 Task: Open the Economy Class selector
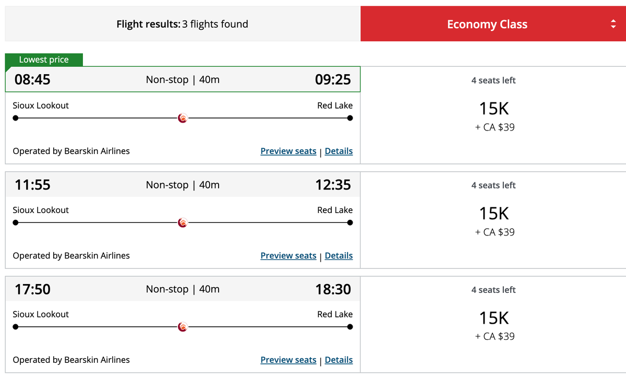[x=487, y=23]
